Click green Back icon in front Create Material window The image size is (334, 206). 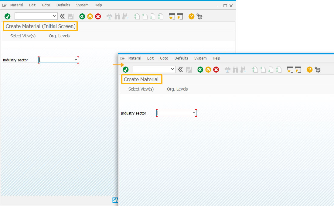coord(200,70)
